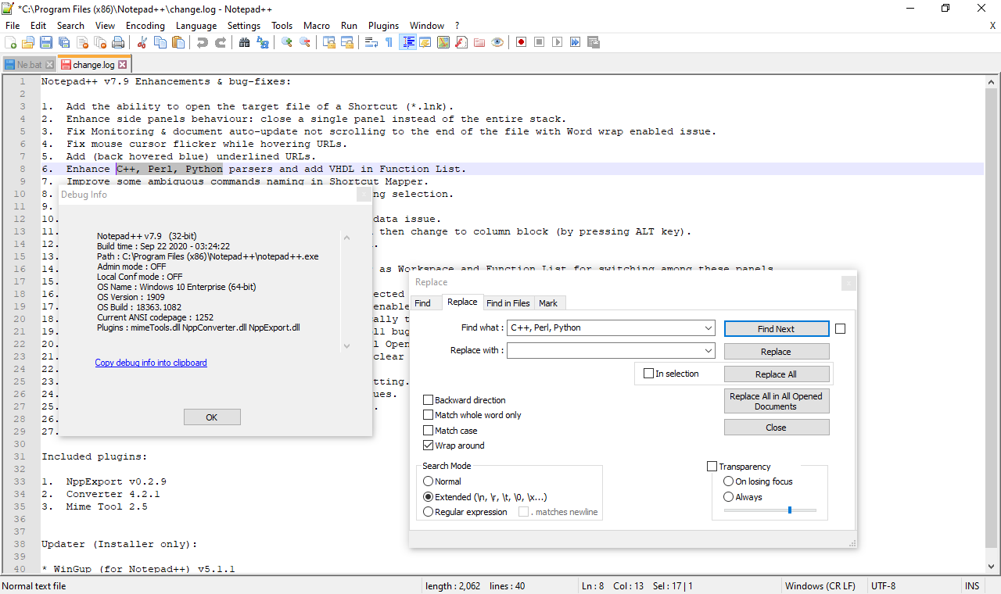Toggle synchronized vertical scrolling icon
Viewport: 1001px width, 594px height.
(328, 42)
